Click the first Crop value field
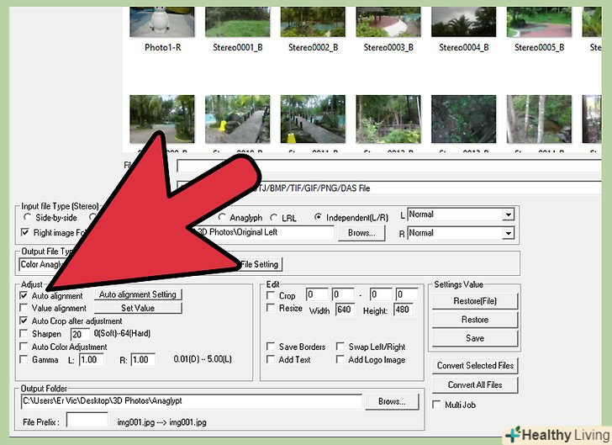The height and width of the screenshot is (445, 612). click(x=317, y=294)
